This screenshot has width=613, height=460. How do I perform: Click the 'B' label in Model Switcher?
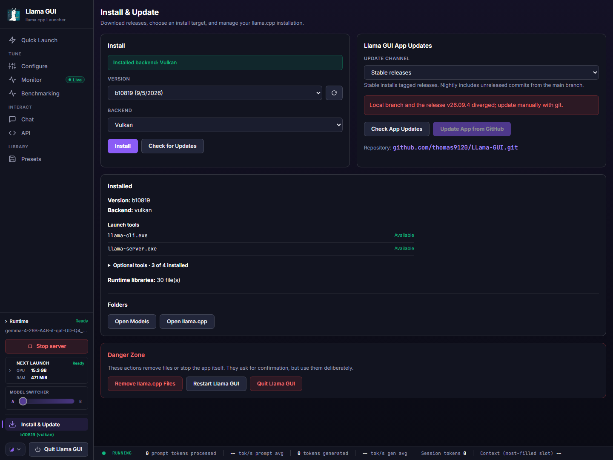point(80,401)
